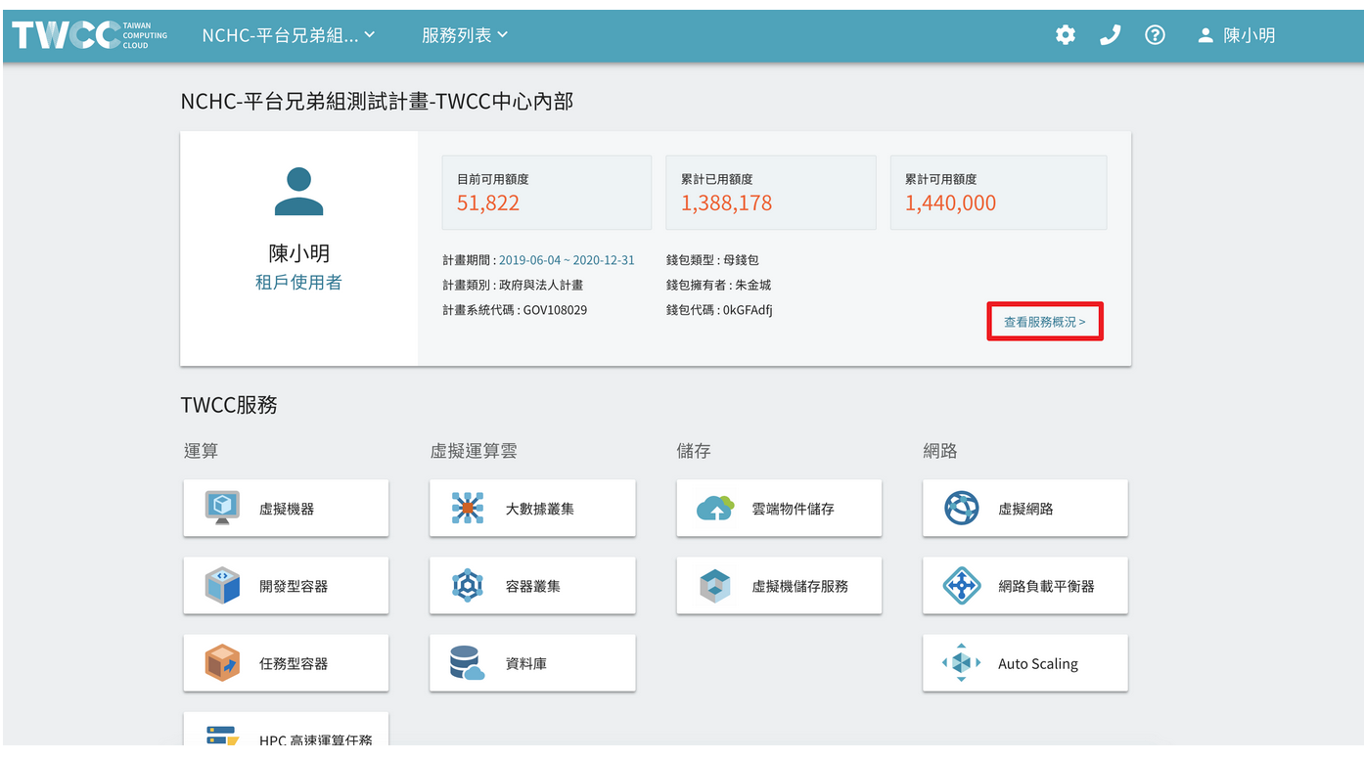Open the settings gear icon
1364x761 pixels.
pos(1066,35)
